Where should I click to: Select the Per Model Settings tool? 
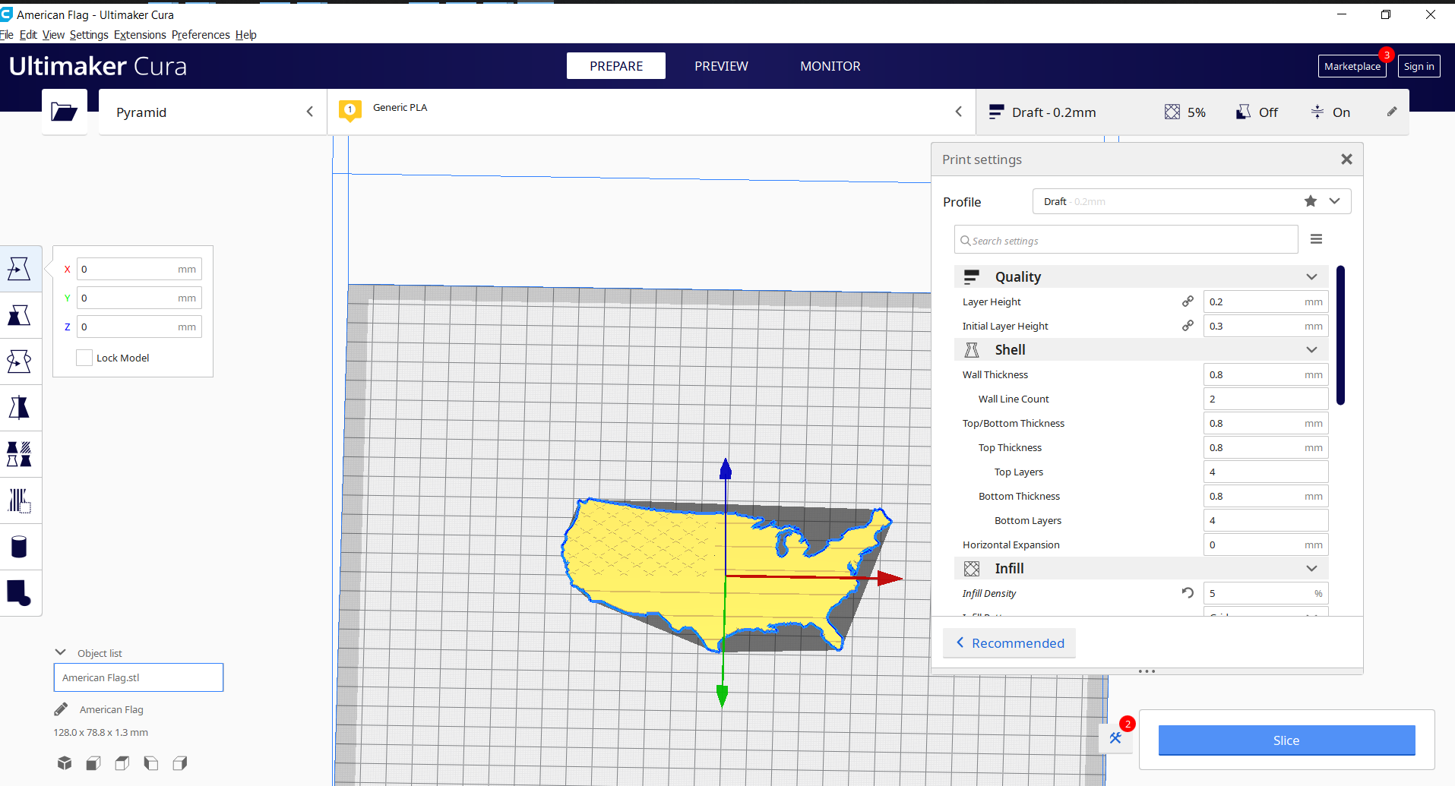click(19, 454)
